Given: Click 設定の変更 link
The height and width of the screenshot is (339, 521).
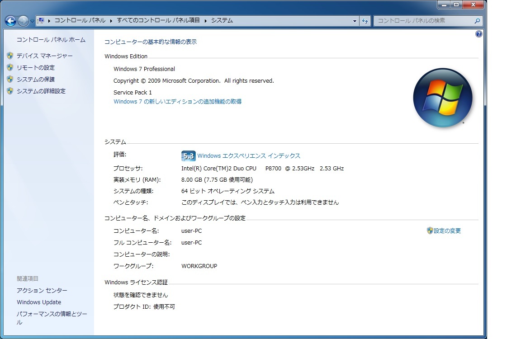Looking at the screenshot, I should pyautogui.click(x=447, y=231).
